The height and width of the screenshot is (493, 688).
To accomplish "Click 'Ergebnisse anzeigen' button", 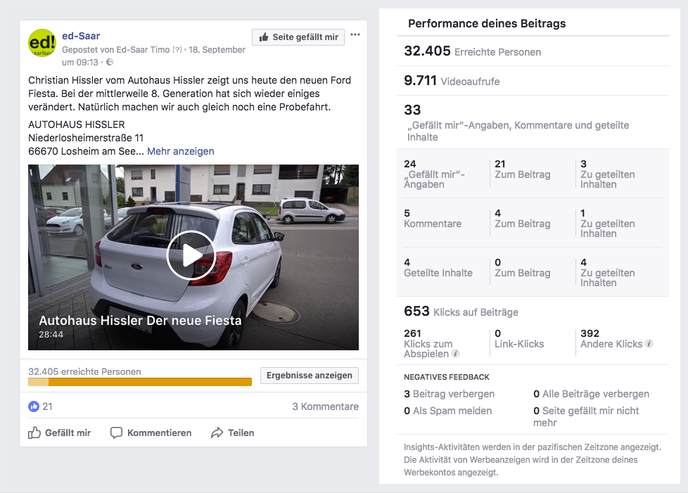I will (x=310, y=376).
